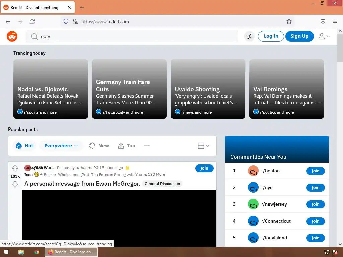Click the General Discussion flair tag
343x257 pixels.
pyautogui.click(x=162, y=184)
